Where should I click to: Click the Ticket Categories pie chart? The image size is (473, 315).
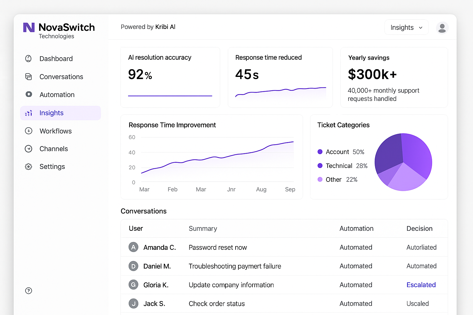click(403, 162)
